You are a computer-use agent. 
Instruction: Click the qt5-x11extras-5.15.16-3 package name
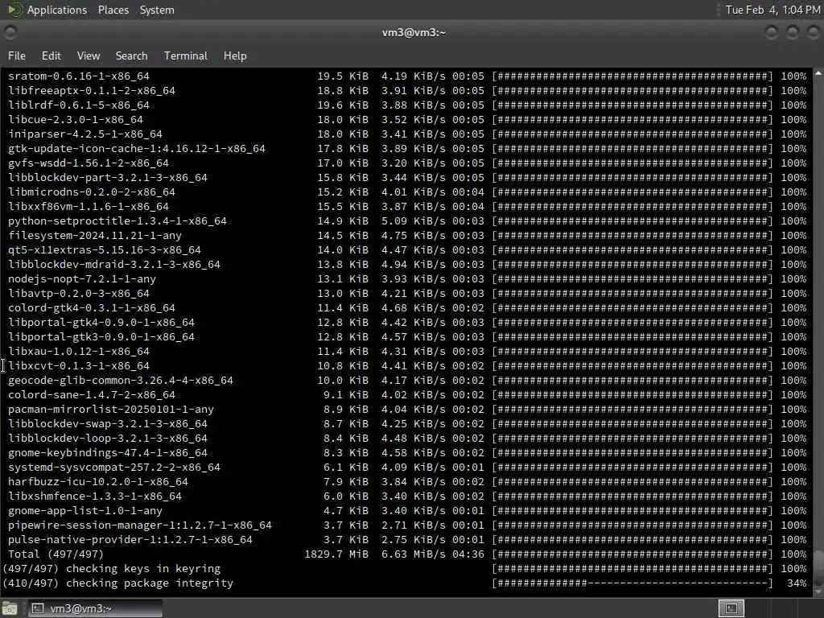(x=105, y=249)
